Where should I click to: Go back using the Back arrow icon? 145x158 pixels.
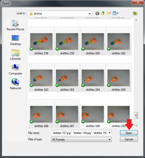(97, 13)
